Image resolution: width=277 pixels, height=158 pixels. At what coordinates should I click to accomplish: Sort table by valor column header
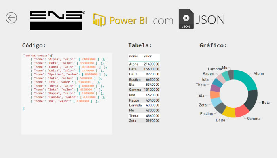[x=148, y=56]
